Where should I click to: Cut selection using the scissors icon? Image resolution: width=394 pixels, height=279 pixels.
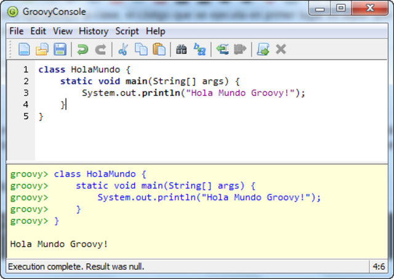click(x=123, y=49)
